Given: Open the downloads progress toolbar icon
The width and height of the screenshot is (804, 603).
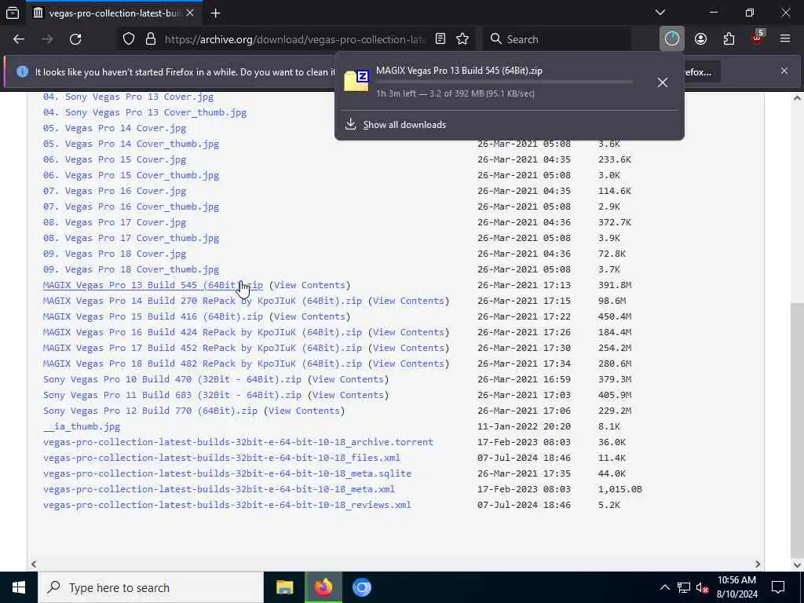Looking at the screenshot, I should [x=672, y=39].
